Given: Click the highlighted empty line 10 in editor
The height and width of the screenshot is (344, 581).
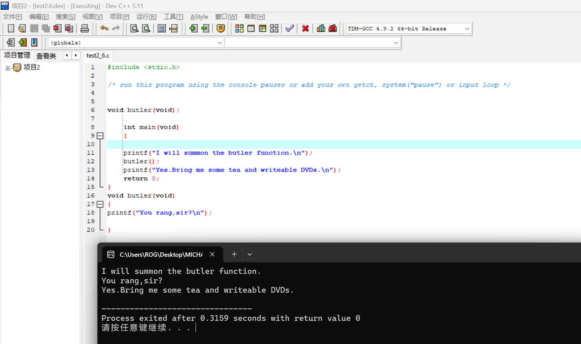Looking at the screenshot, I should (x=344, y=144).
